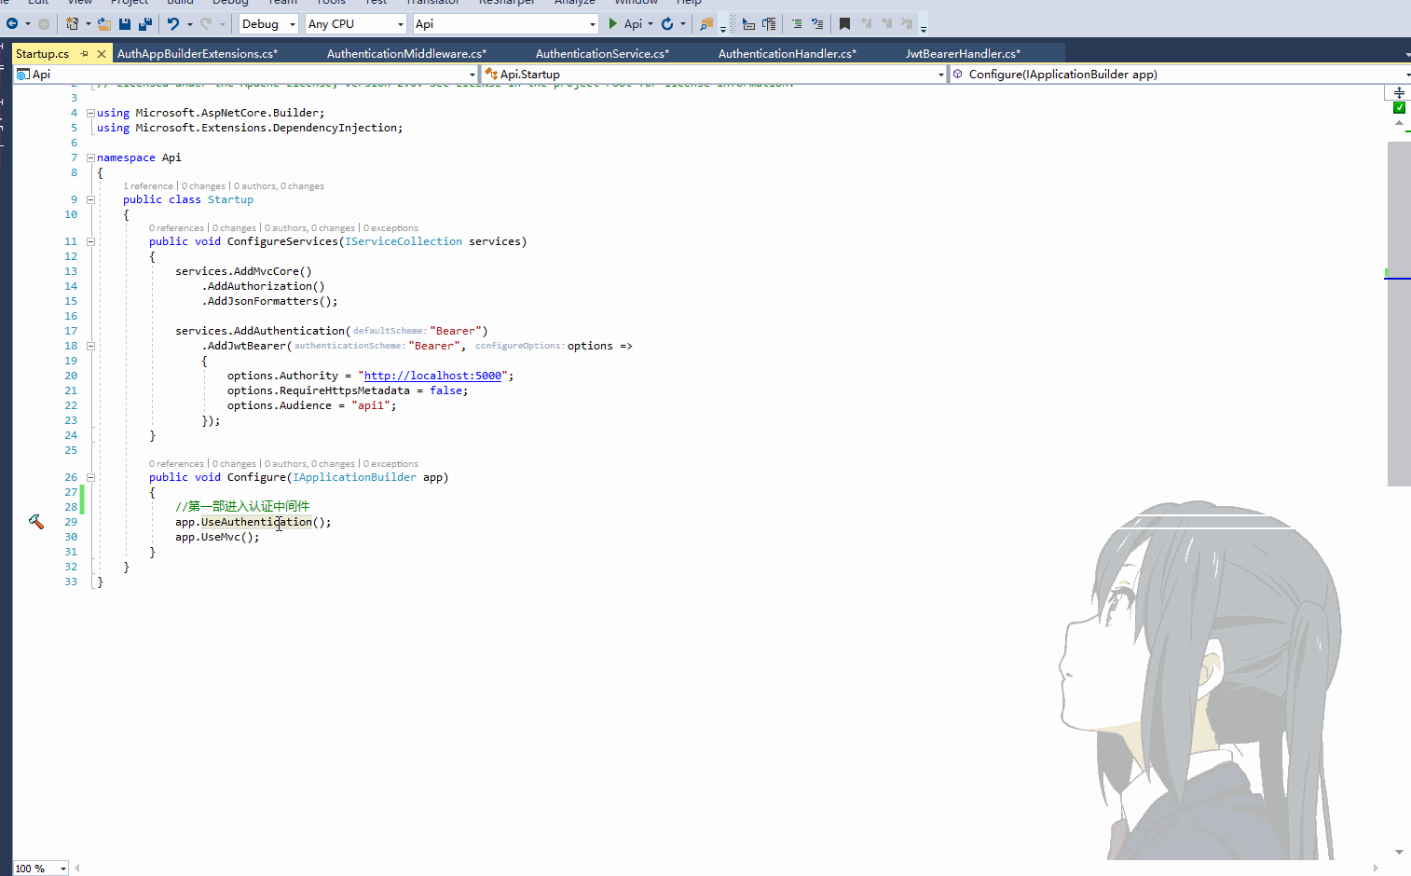The image size is (1411, 876).
Task: Open the Debug configuration dropdown
Action: (x=268, y=24)
